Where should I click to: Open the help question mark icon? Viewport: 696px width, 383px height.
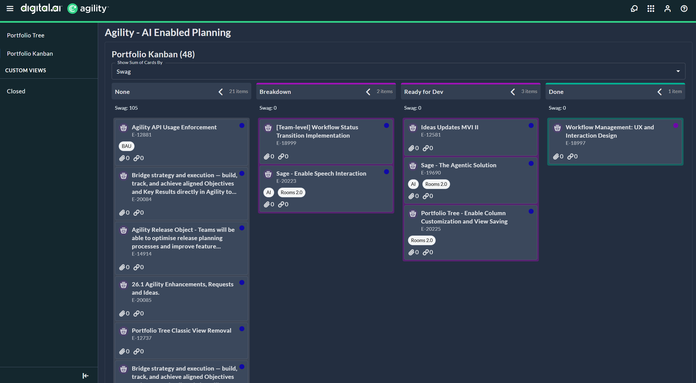point(684,9)
